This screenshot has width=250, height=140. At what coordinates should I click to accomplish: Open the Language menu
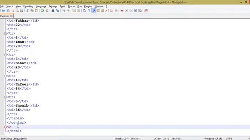41,6
